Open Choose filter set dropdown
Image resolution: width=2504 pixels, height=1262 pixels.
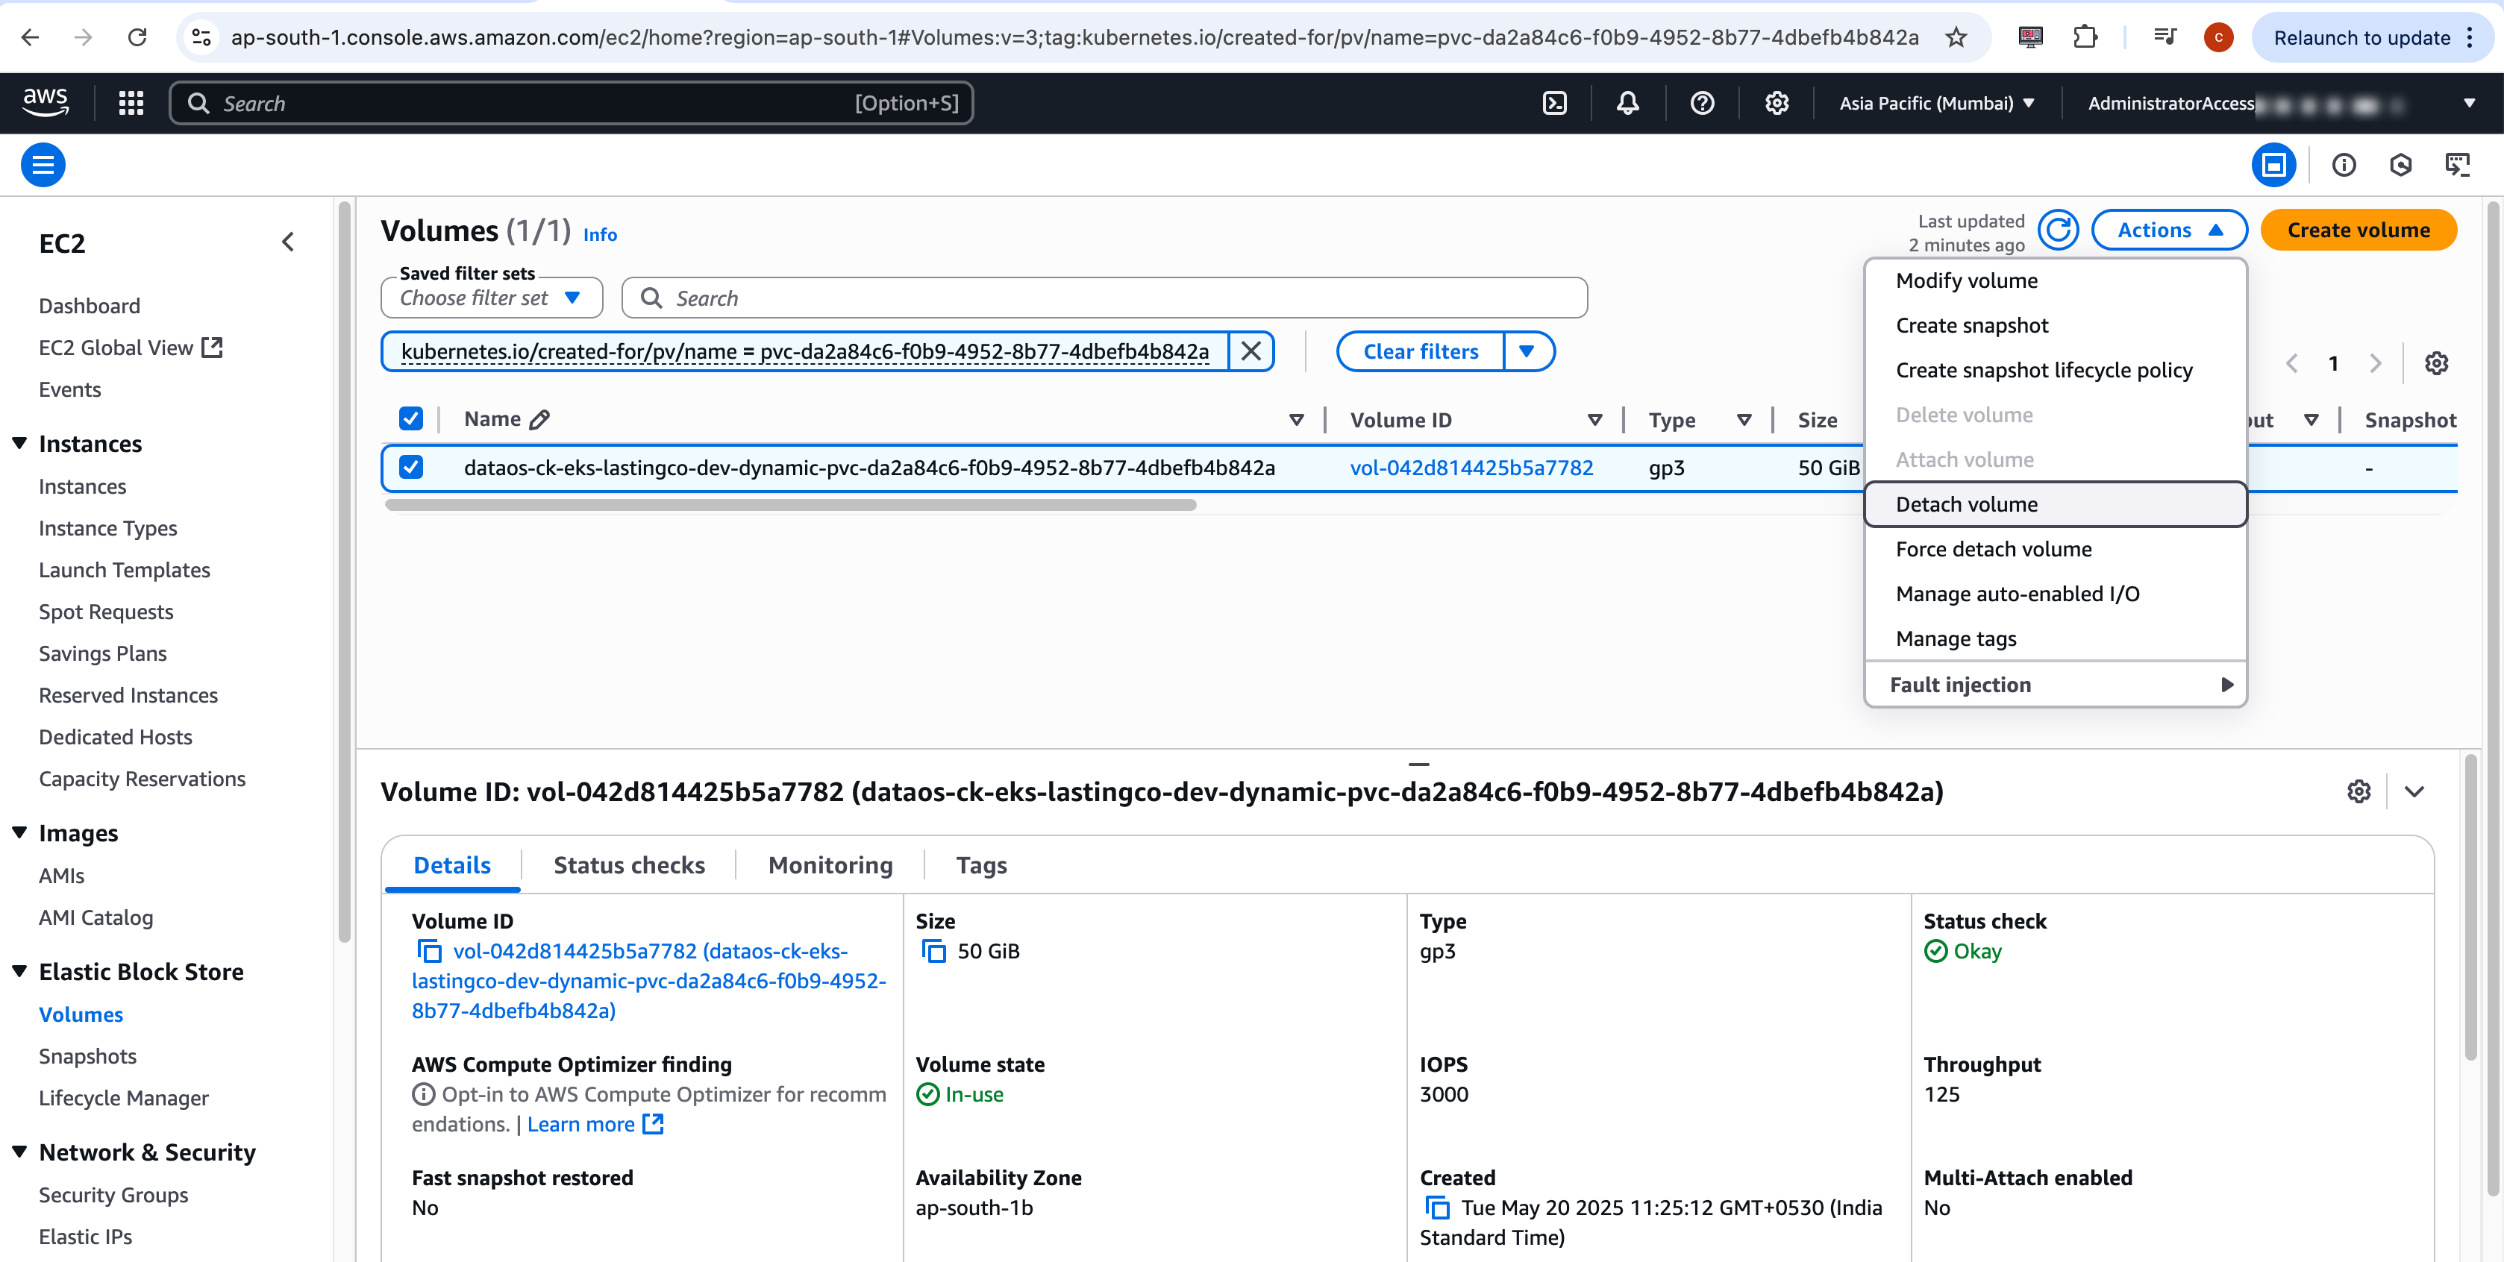click(x=491, y=298)
